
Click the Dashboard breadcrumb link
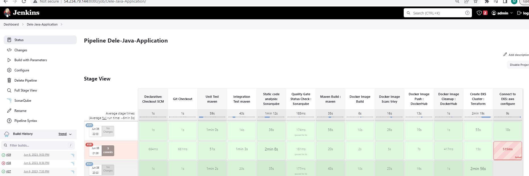(11, 24)
